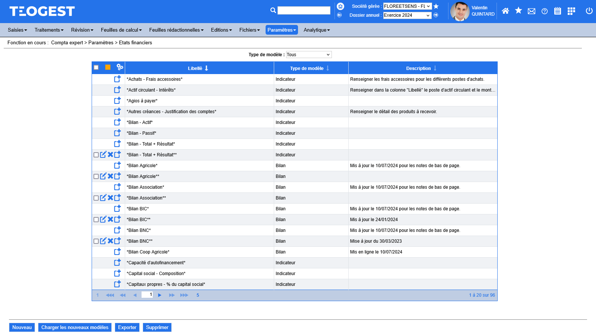Check the *Bilan BNC** row checkbox
This screenshot has width=596, height=335.
coord(96,241)
